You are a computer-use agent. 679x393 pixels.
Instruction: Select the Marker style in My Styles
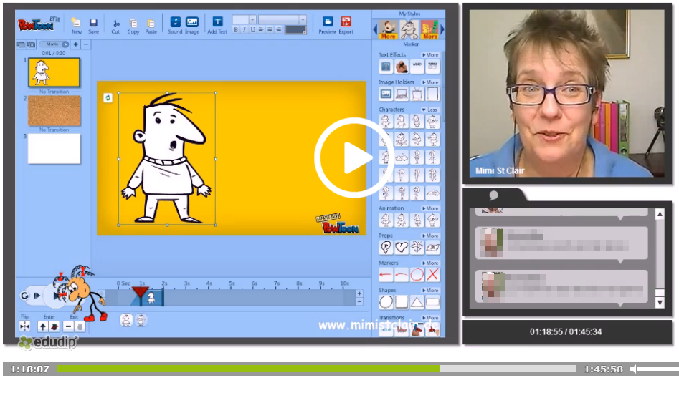[409, 30]
